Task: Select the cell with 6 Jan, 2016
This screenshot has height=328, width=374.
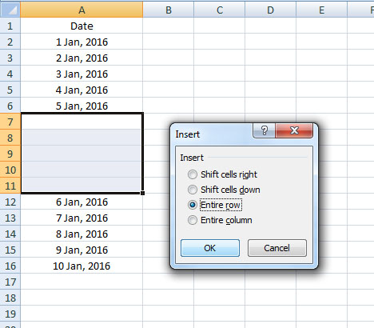Action: pyautogui.click(x=82, y=202)
